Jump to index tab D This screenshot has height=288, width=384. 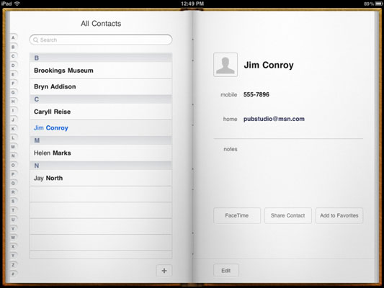tap(13, 65)
